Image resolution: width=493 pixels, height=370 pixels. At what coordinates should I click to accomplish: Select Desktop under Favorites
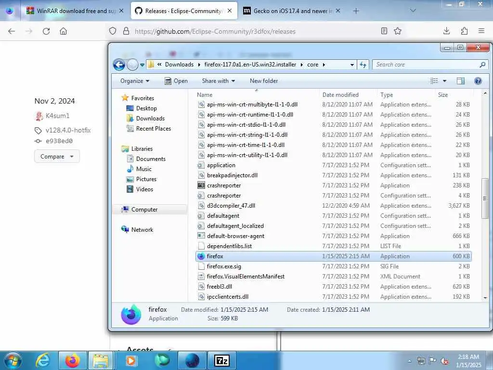(x=146, y=108)
